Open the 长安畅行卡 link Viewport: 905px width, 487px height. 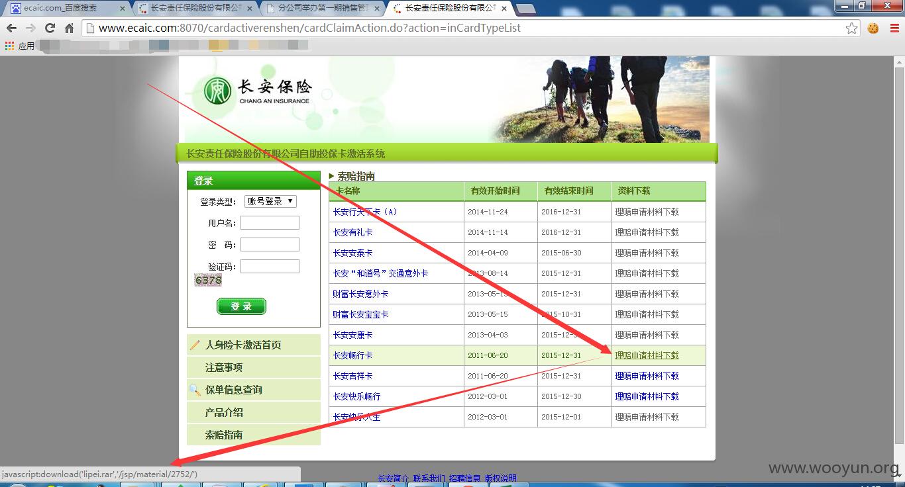[x=352, y=355]
